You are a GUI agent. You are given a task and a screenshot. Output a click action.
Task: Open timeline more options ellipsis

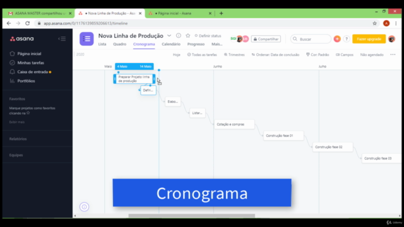[393, 55]
